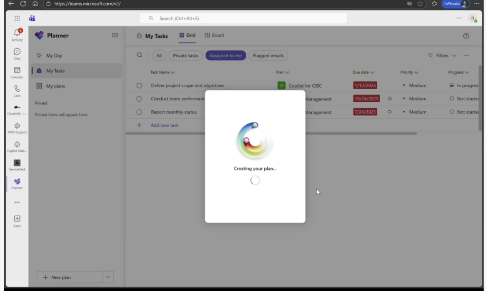
Task: Select My Tasks in Planner navigation
Action: point(76,71)
